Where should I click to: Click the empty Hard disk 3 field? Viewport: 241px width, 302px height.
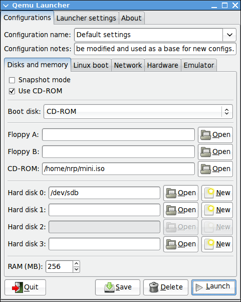tap(104, 244)
